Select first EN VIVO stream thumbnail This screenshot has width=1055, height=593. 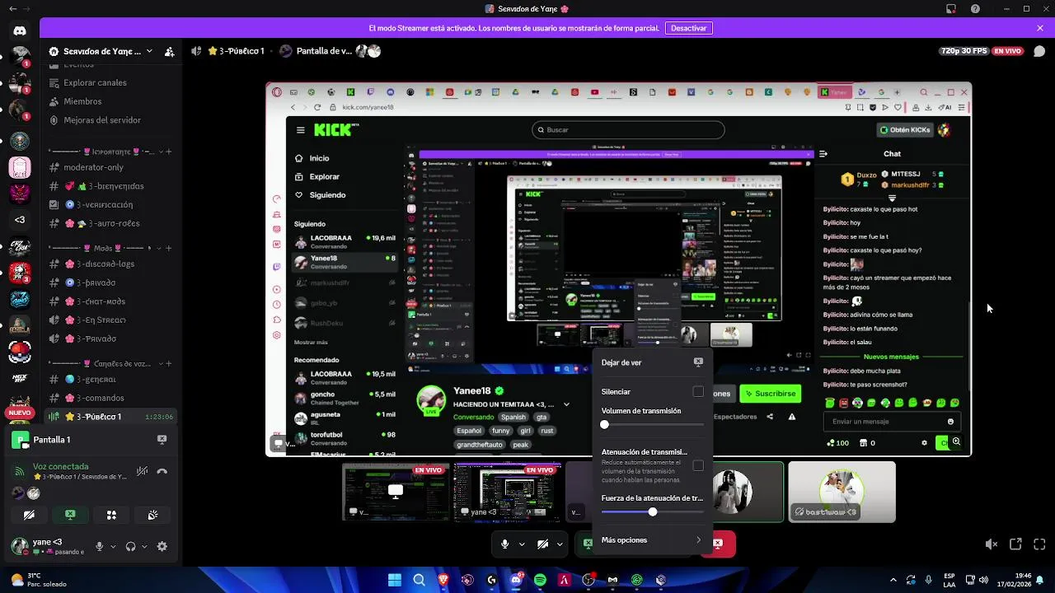[x=396, y=492]
